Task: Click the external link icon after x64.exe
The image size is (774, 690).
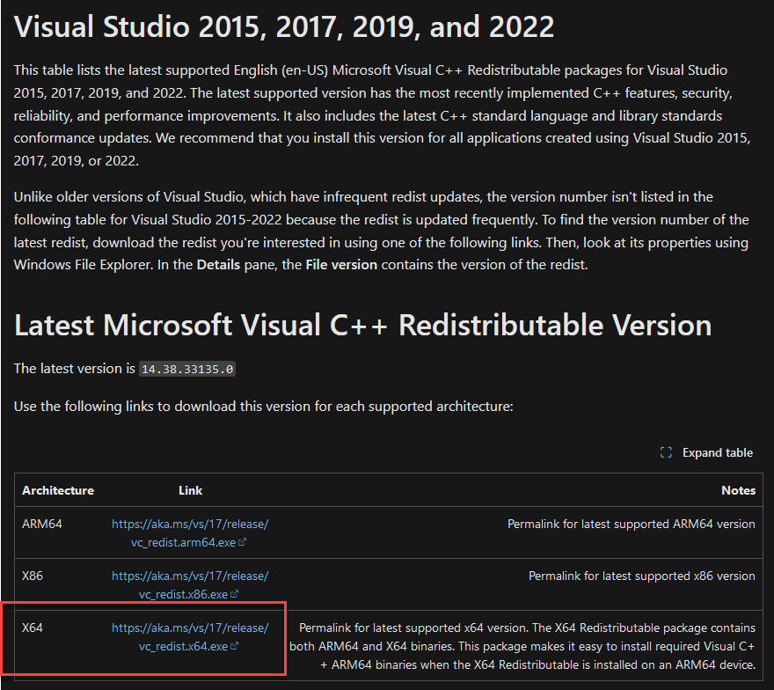Action: 234,646
